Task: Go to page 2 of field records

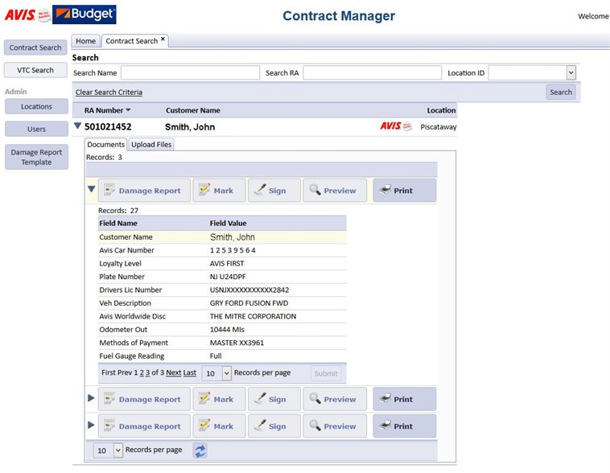Action: point(142,372)
